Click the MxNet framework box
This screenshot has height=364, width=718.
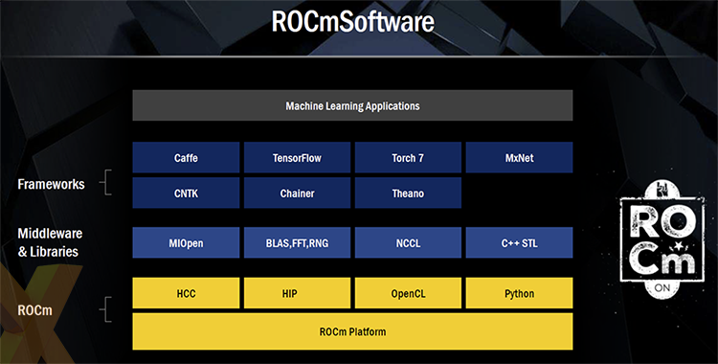click(x=519, y=157)
